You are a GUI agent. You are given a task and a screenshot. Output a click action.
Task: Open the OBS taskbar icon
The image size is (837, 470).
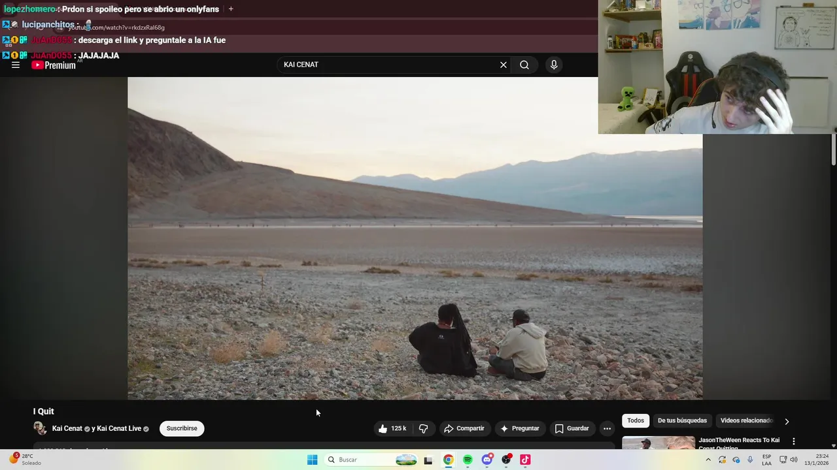pyautogui.click(x=506, y=460)
